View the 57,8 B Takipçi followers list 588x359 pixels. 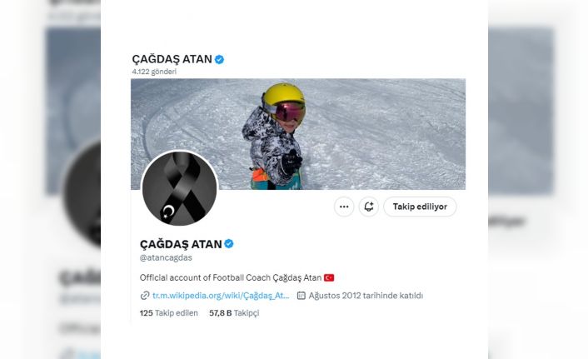click(x=234, y=313)
